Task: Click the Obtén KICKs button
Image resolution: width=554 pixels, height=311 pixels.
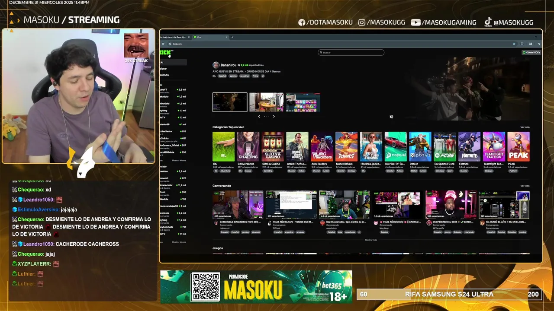Action: [x=531, y=52]
